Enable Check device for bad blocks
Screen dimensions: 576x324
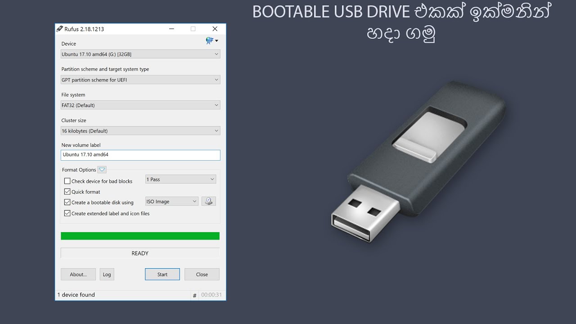click(x=67, y=181)
